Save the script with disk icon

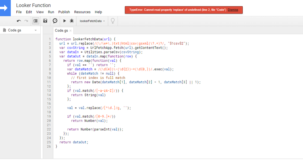click(x=45, y=21)
